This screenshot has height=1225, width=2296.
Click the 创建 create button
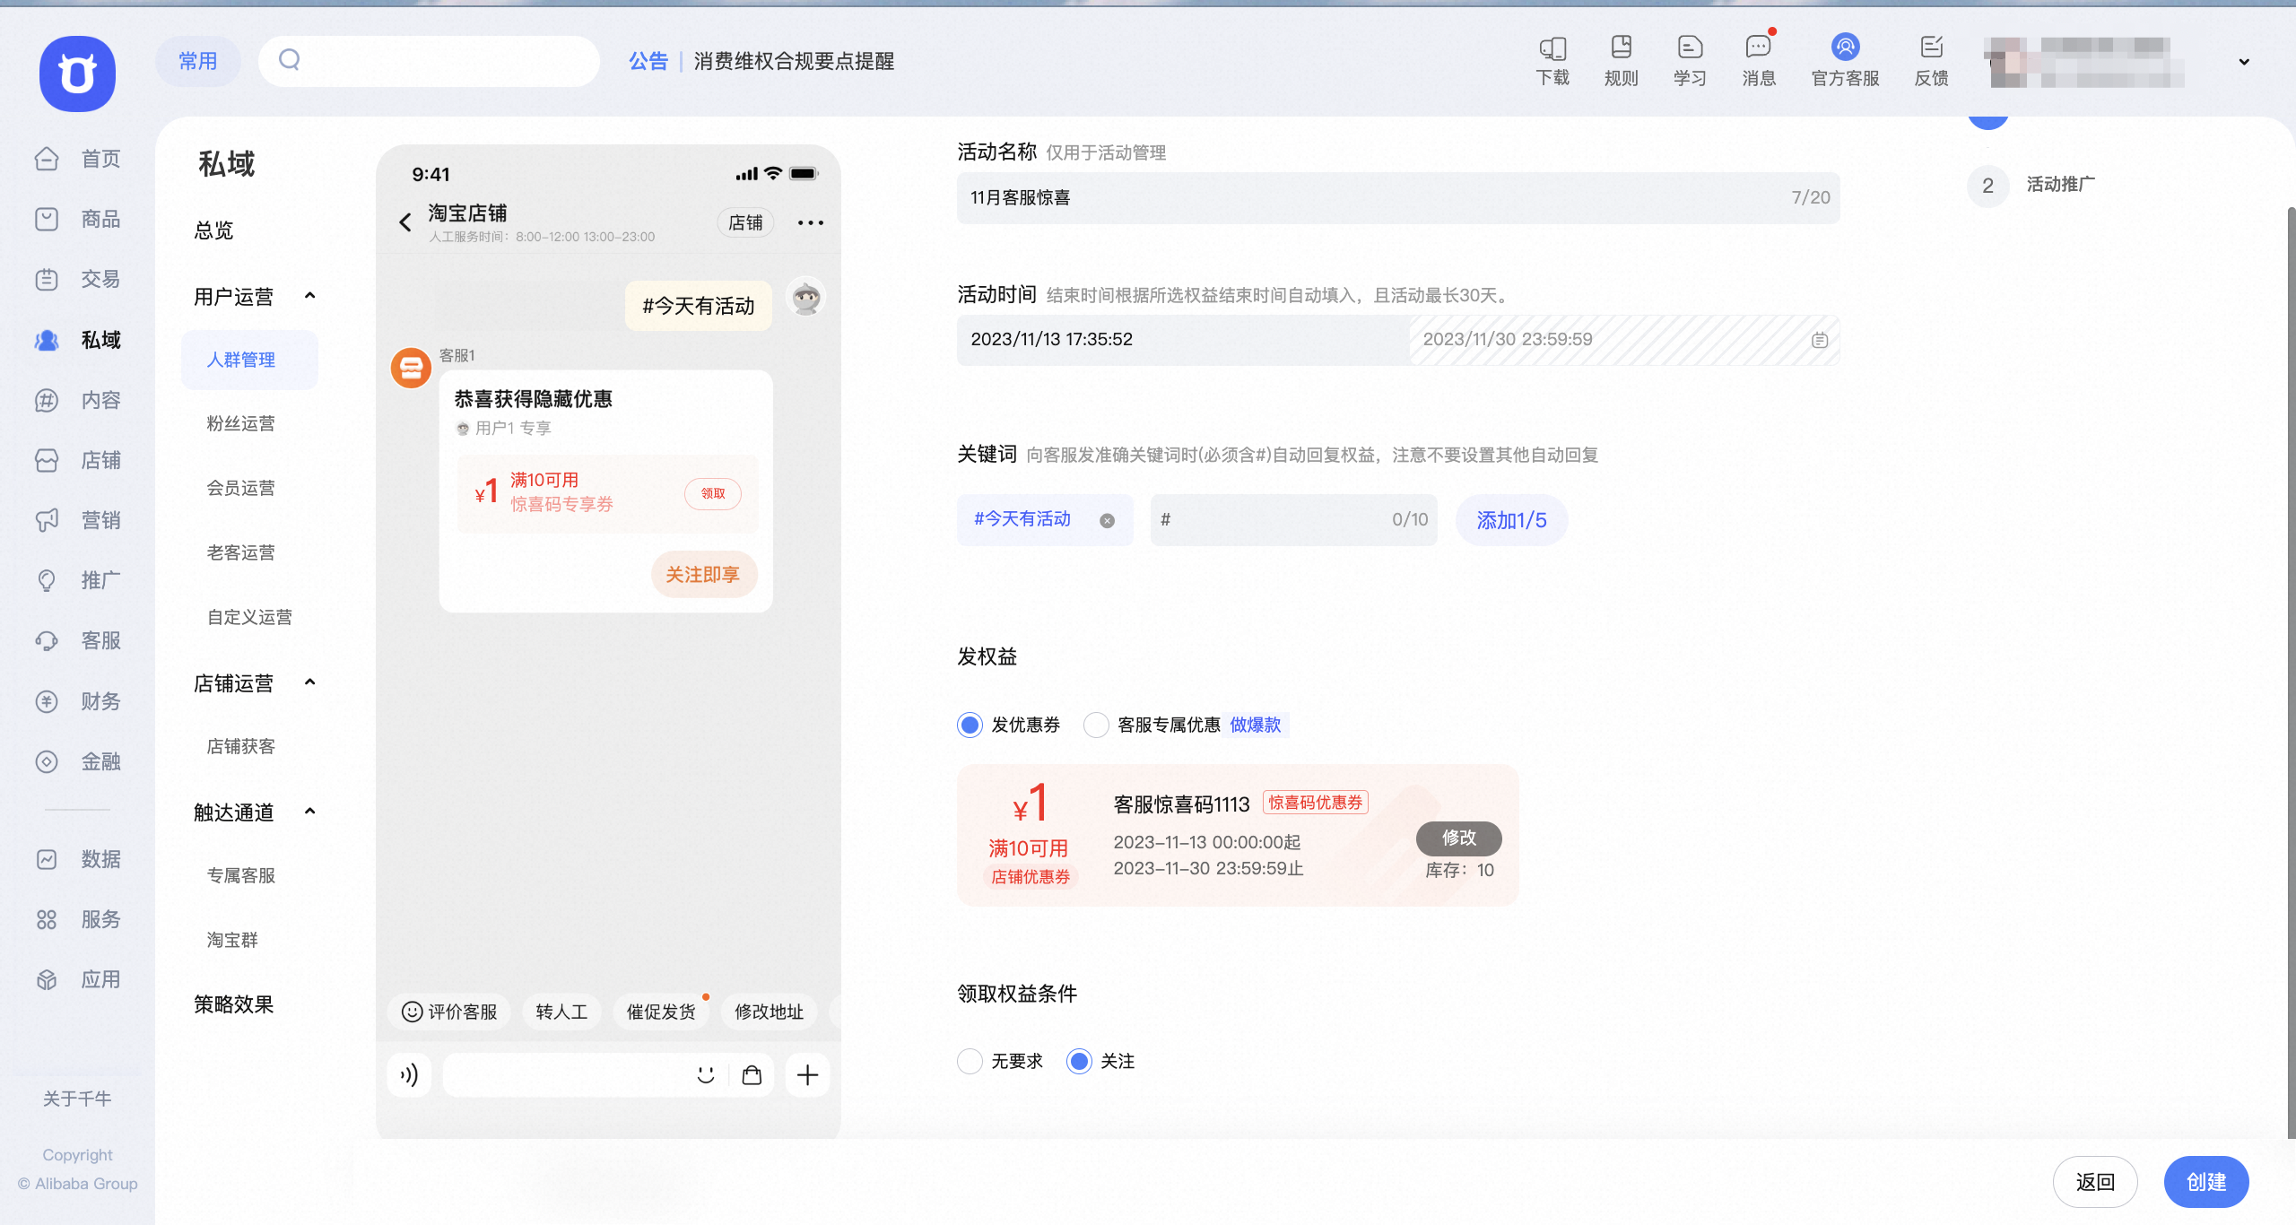(x=2206, y=1182)
